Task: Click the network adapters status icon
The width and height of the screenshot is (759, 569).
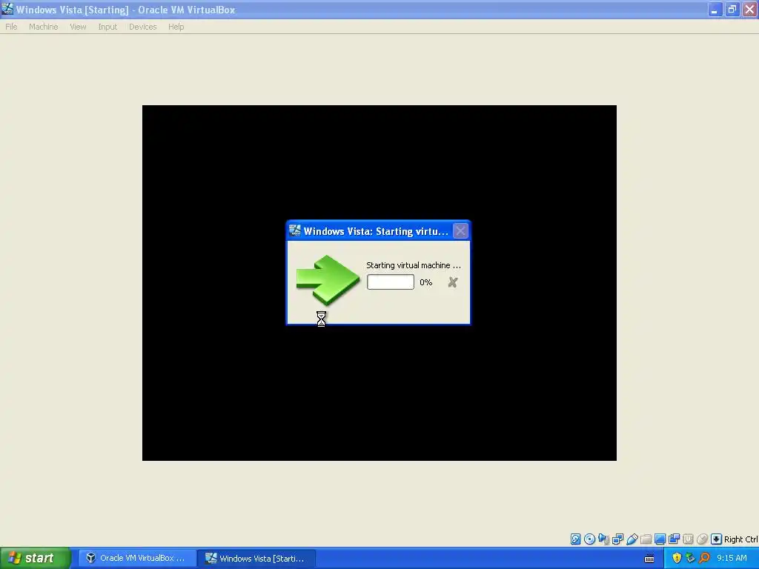Action: [x=617, y=539]
